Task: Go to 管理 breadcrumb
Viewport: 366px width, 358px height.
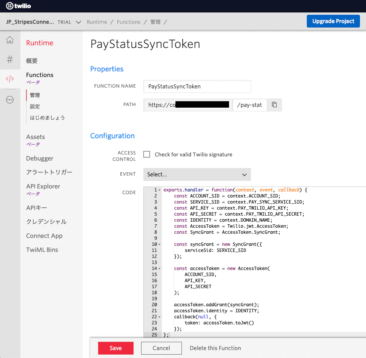Action: pyautogui.click(x=155, y=22)
